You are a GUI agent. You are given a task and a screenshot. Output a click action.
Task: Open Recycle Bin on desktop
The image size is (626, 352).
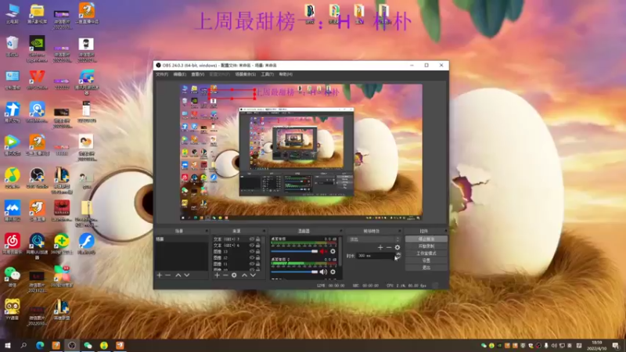pos(13,46)
